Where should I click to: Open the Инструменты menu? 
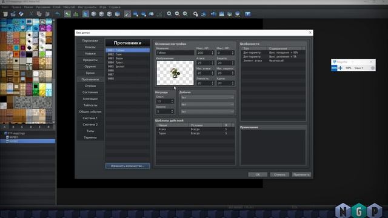click(87, 7)
